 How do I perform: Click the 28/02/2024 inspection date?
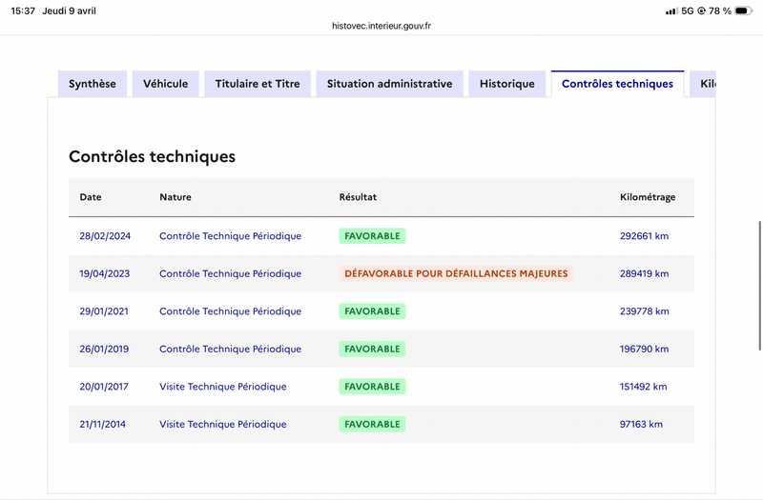[105, 236]
